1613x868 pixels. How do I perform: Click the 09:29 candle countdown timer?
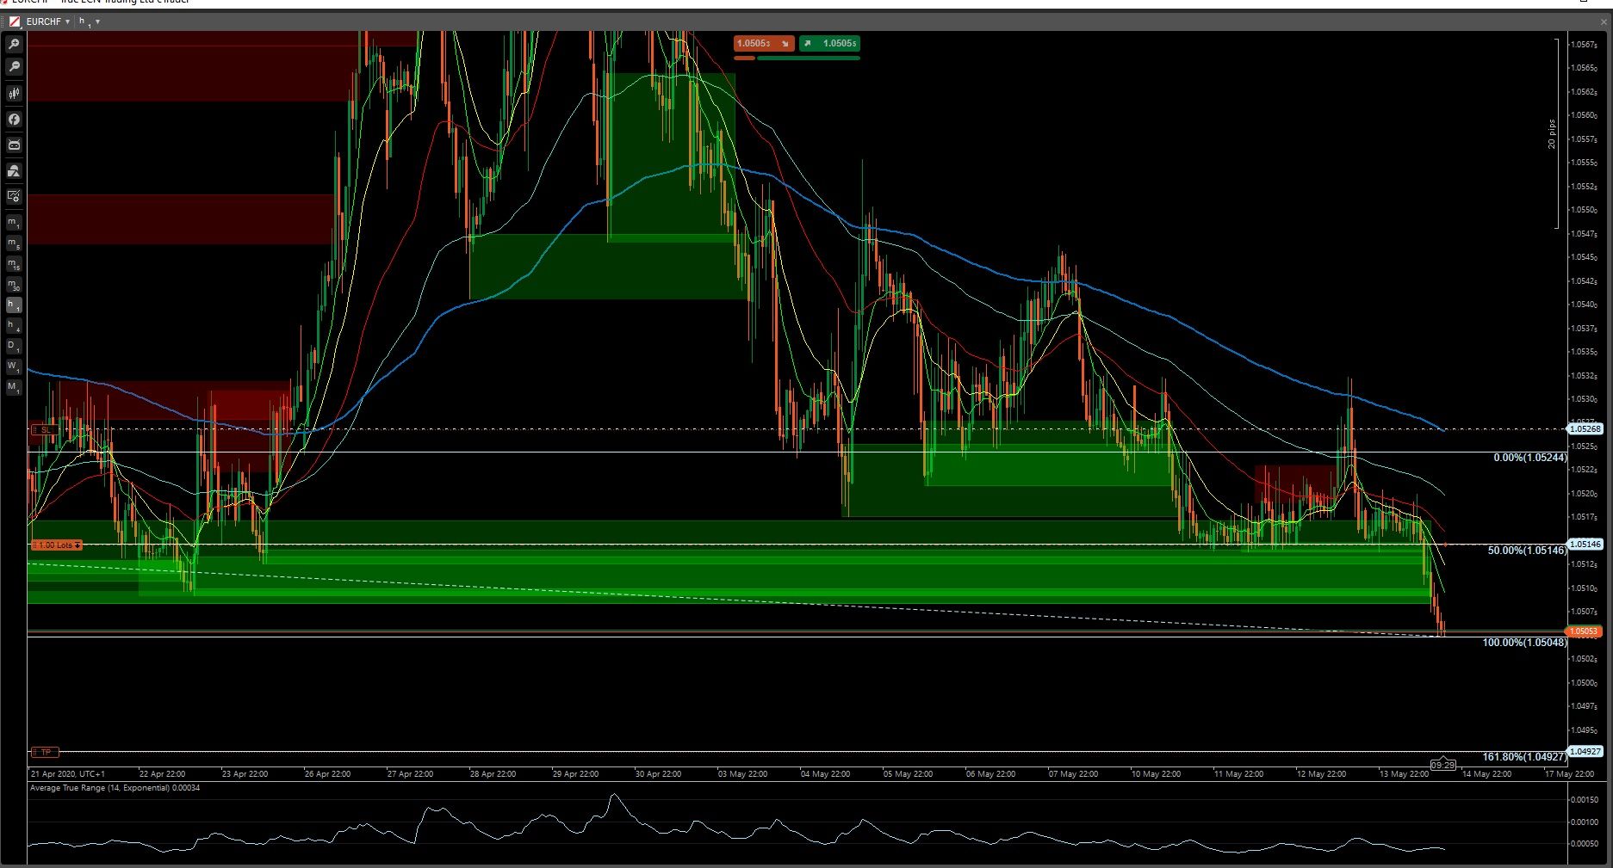(x=1442, y=765)
